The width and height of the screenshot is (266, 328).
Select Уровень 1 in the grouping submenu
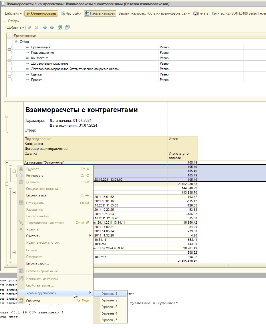click(x=110, y=294)
